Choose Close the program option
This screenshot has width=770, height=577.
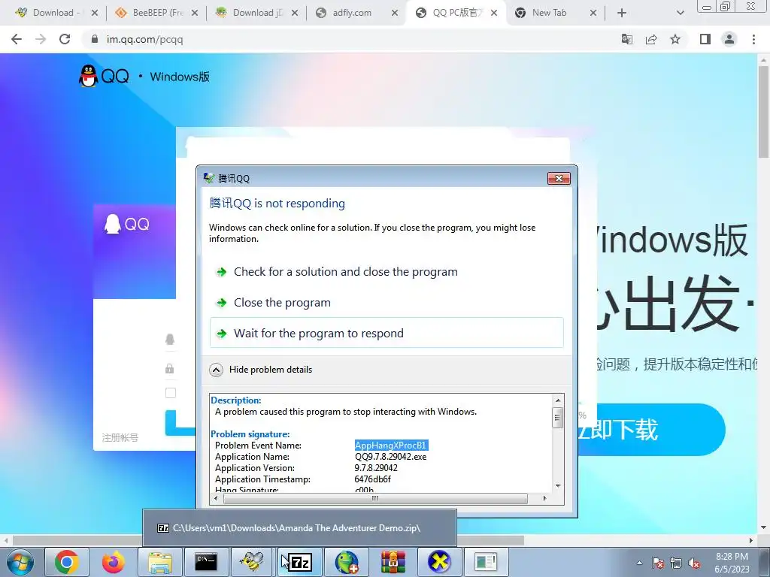(x=387, y=303)
